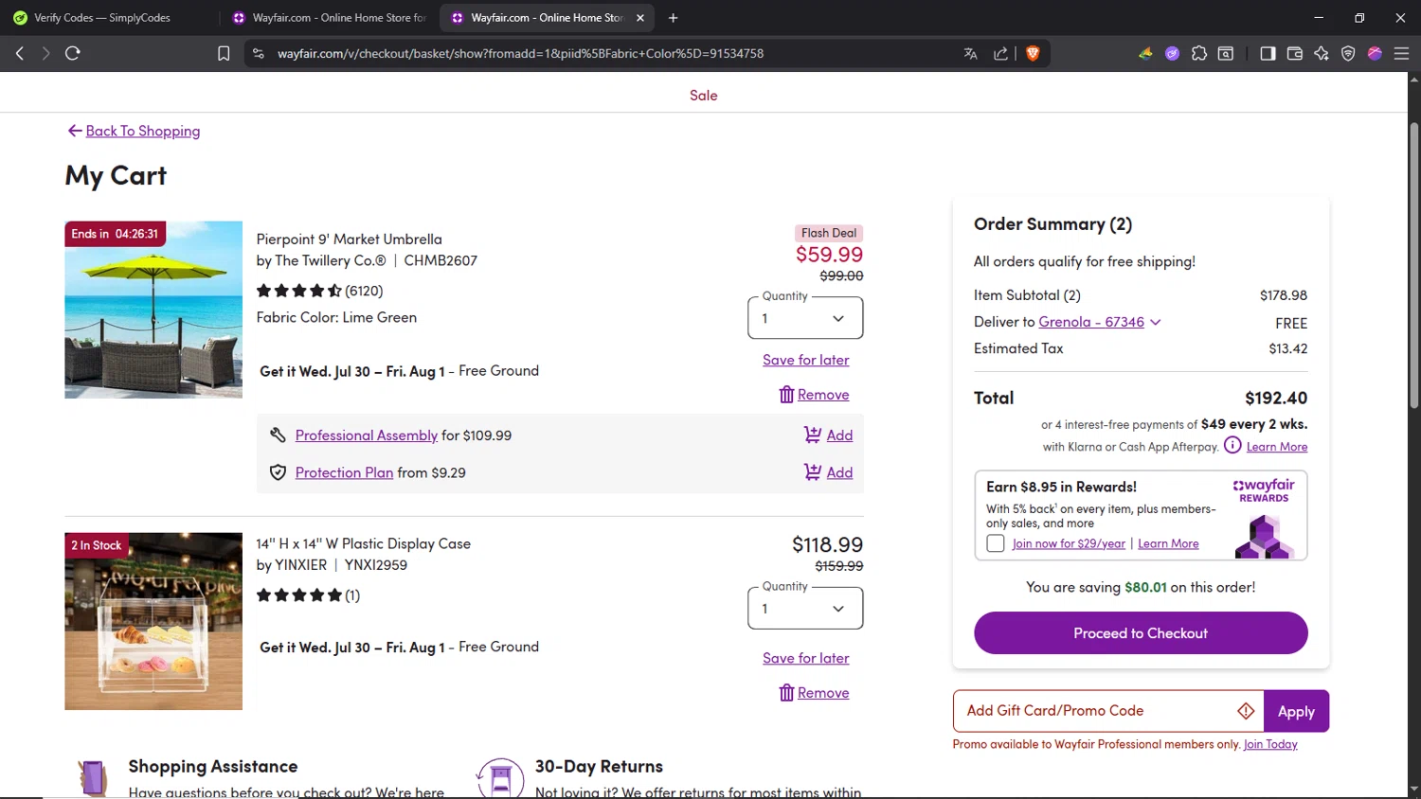Click the Brave Shields lion icon
Viewport: 1421px width, 799px height.
point(1033,54)
